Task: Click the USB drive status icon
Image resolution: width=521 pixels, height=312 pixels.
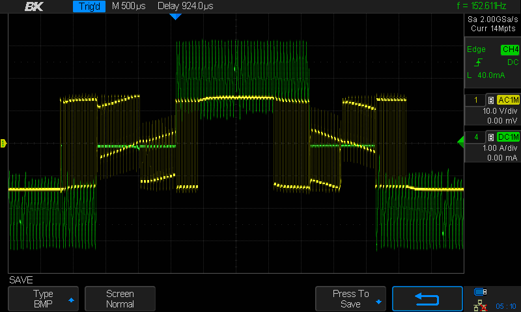Action: [480, 292]
